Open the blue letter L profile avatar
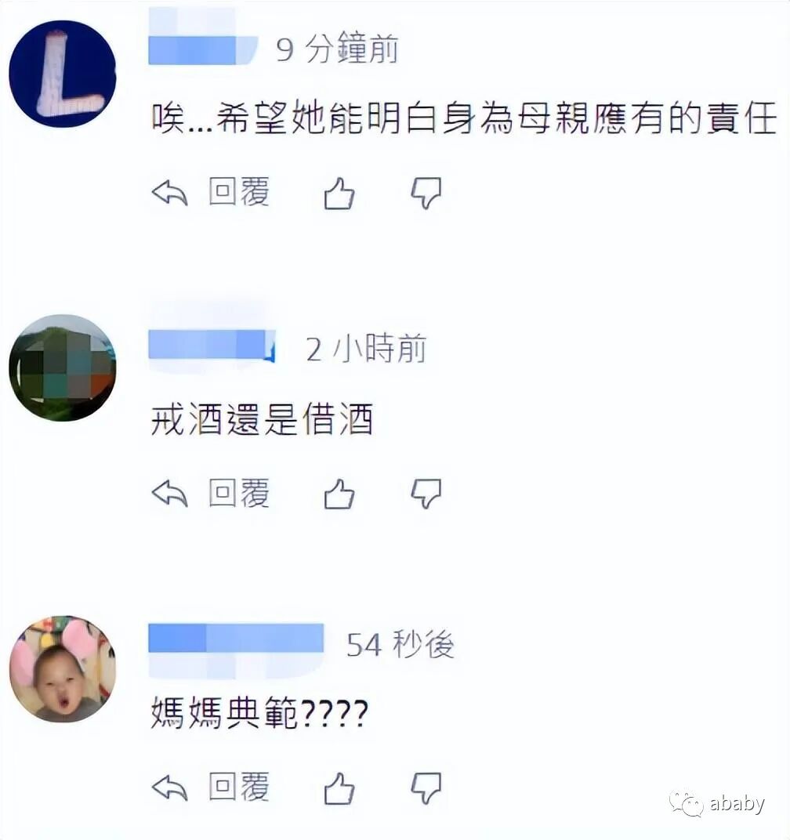The height and width of the screenshot is (840, 790). click(x=63, y=74)
